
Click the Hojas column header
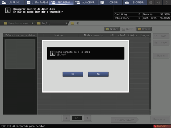(133, 35)
